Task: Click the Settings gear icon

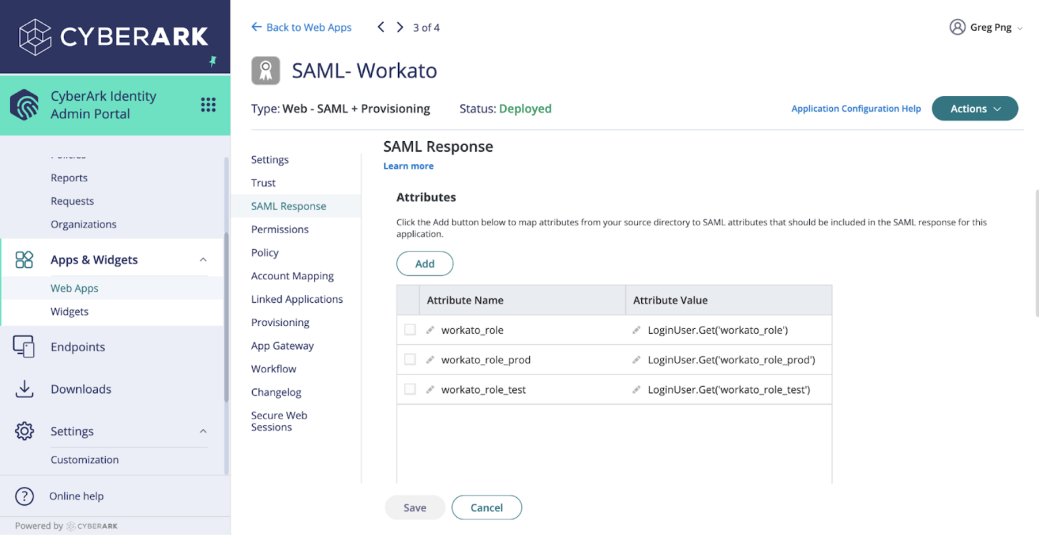Action: coord(24,431)
